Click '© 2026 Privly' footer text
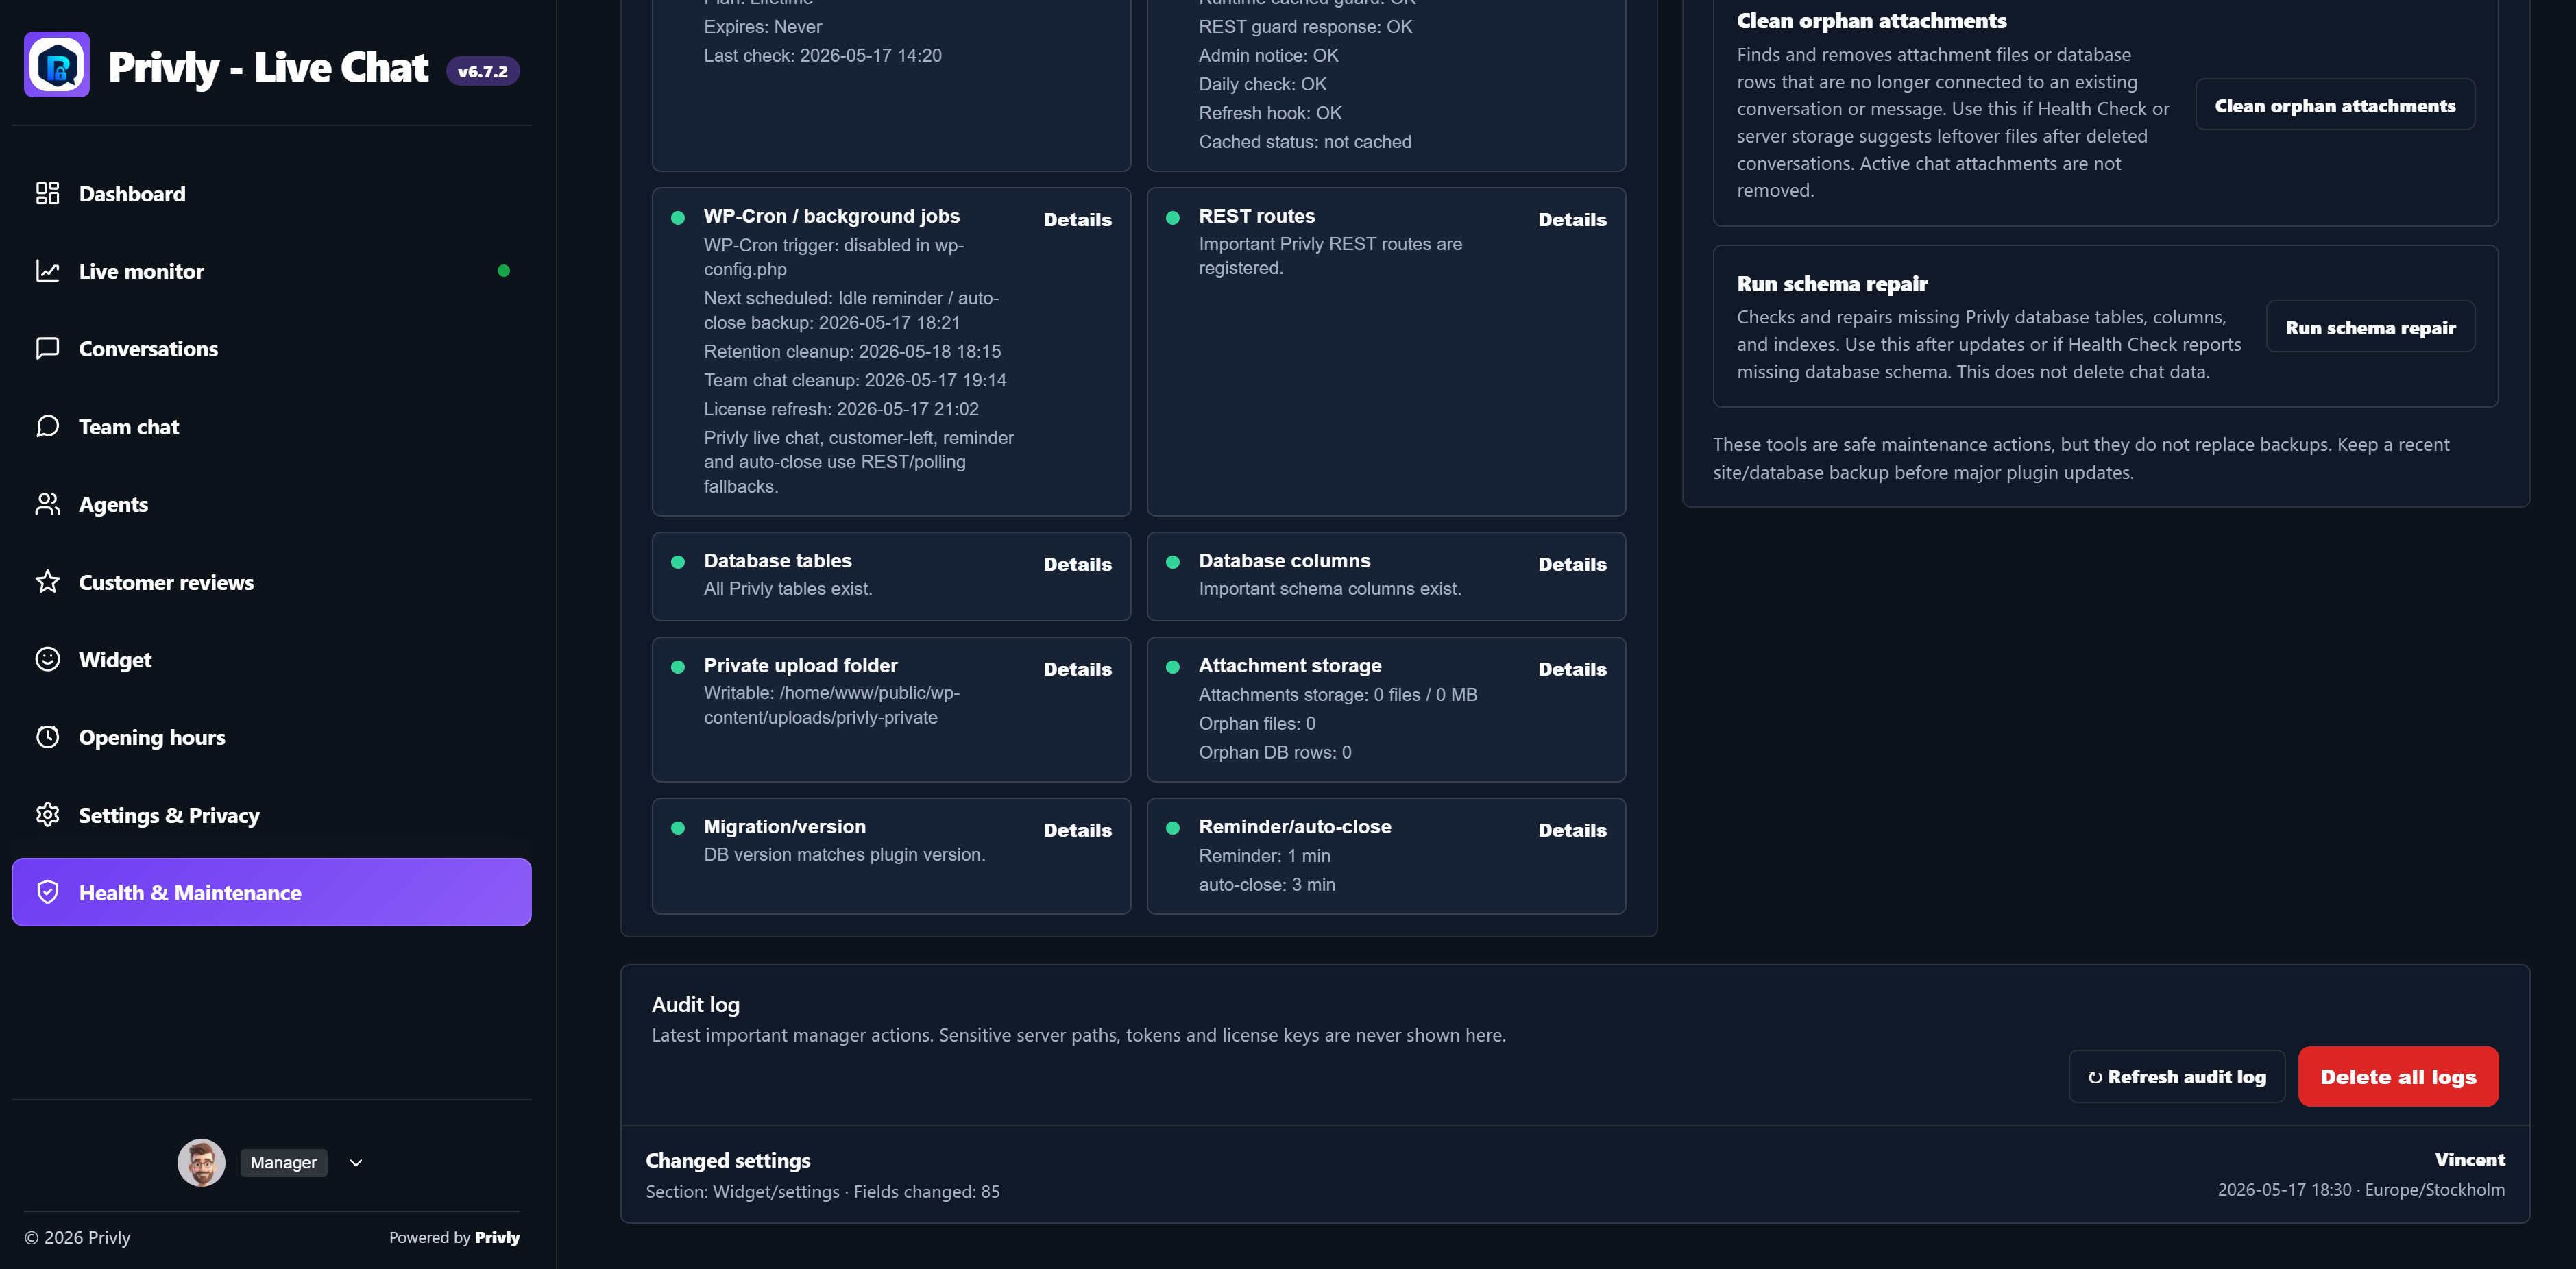2576x1269 pixels. tap(77, 1237)
